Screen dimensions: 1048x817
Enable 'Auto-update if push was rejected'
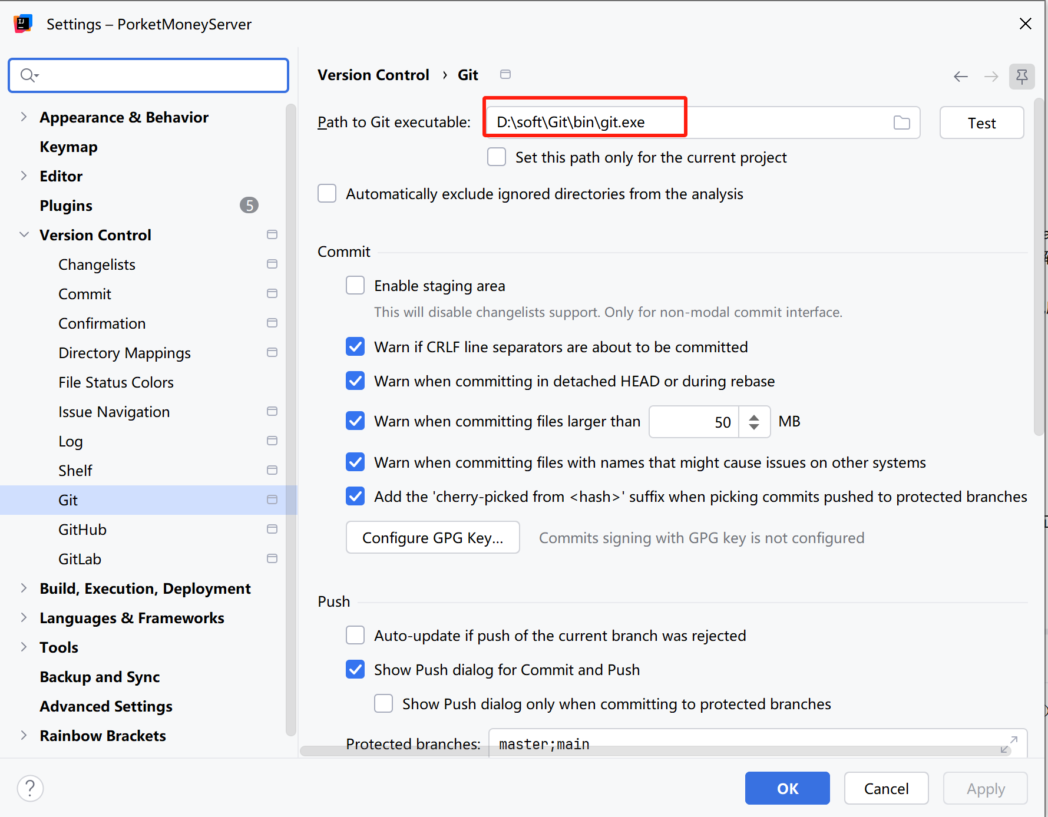click(355, 636)
